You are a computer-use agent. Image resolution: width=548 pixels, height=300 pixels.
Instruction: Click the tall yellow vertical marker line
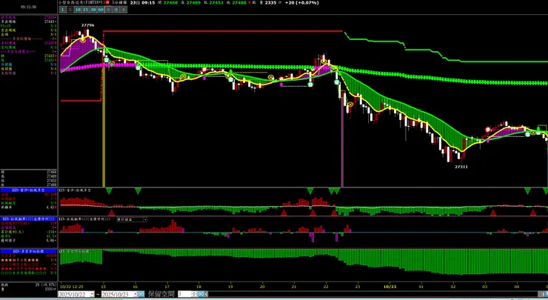click(104, 126)
